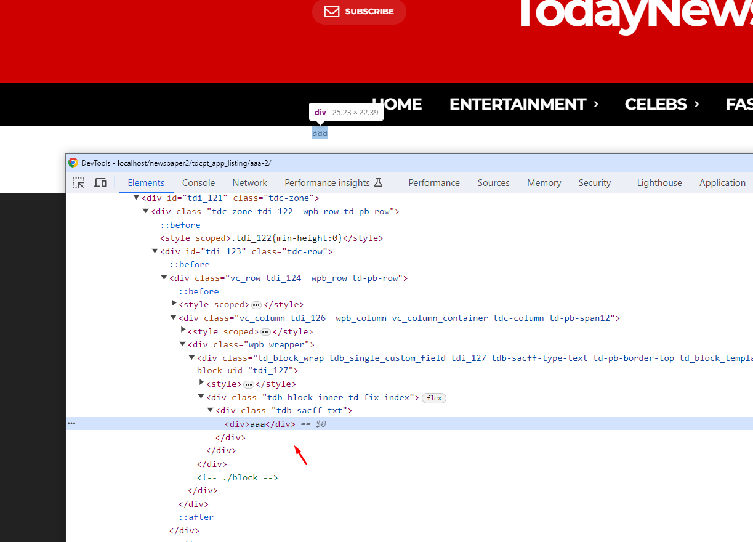The height and width of the screenshot is (542, 753).
Task: Open the Memory tab
Action: (544, 183)
